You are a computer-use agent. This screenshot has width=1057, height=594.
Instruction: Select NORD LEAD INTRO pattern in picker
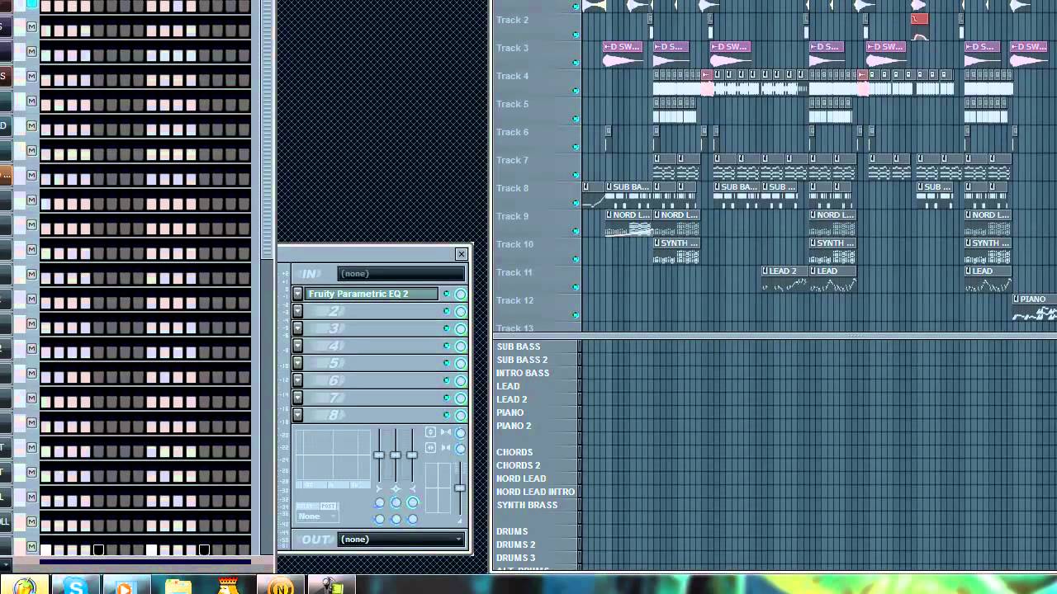point(535,492)
